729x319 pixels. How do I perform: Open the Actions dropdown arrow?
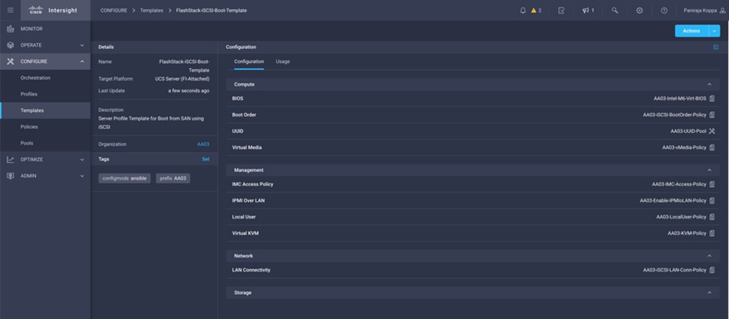click(714, 31)
